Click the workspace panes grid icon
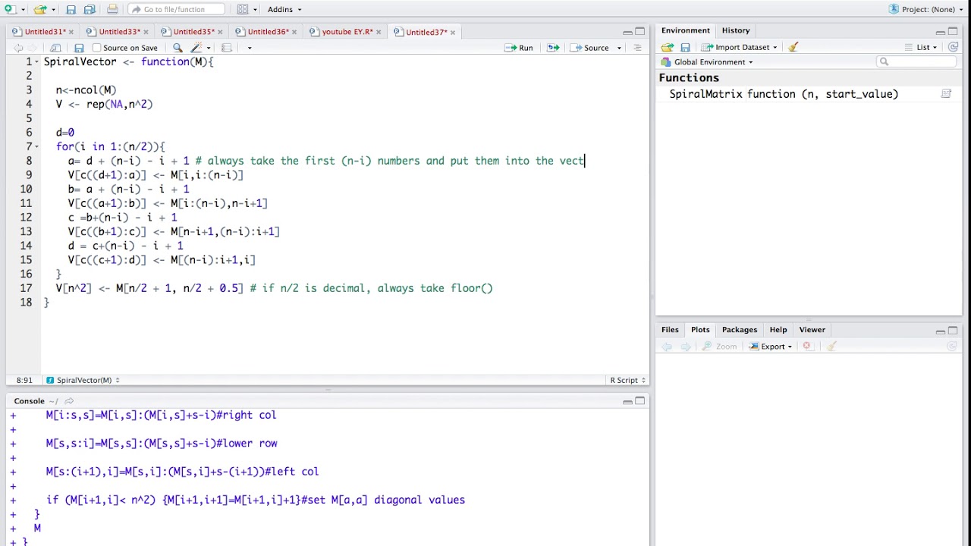The width and height of the screenshot is (971, 546). coord(243,9)
